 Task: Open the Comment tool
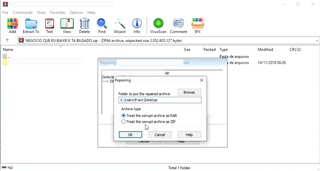[178, 26]
